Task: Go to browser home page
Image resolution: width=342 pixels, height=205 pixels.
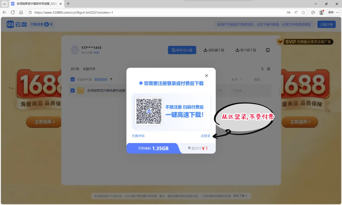Action: tap(21, 12)
